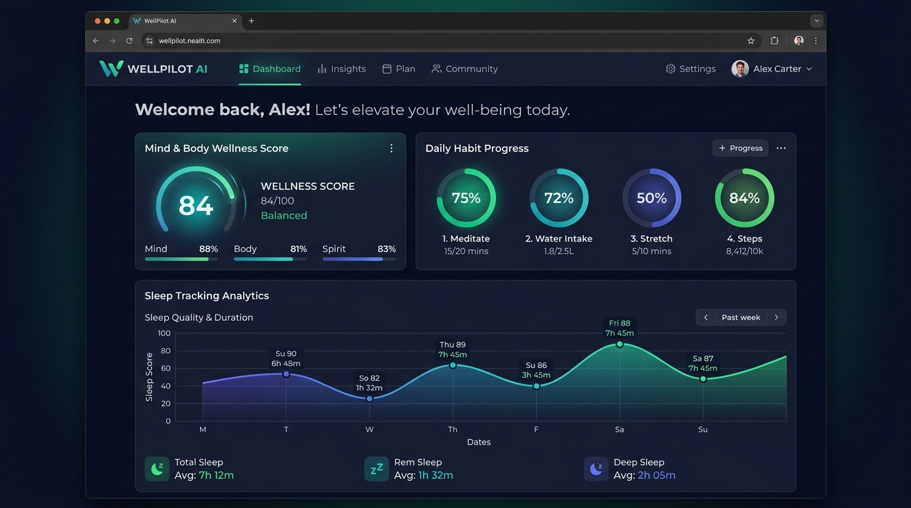Viewport: 911px width, 508px height.
Task: Open the browser three-dot menu
Action: pos(816,41)
